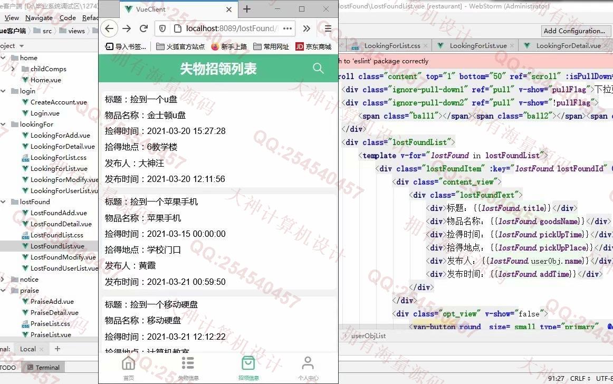This screenshot has width=613, height=384.
Task: Open LostFoundDetail.vue file
Action: click(61, 224)
